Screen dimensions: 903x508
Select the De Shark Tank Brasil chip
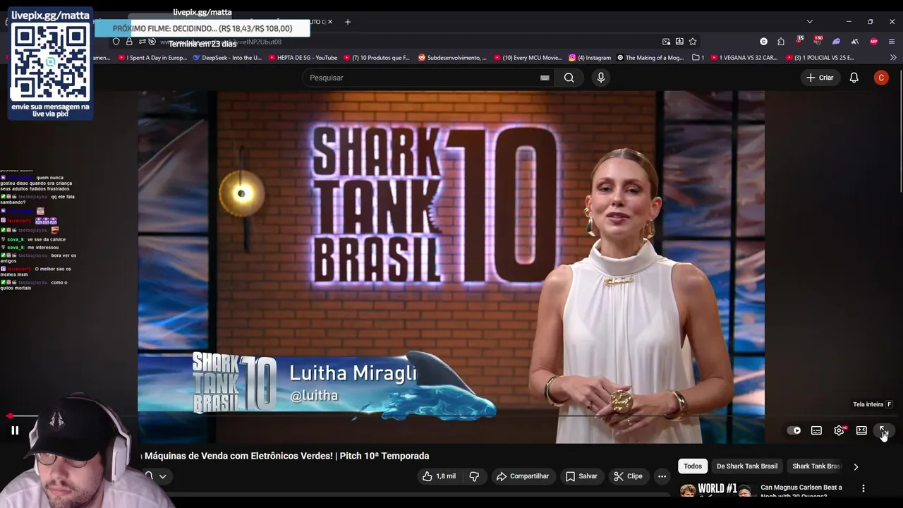(x=747, y=466)
